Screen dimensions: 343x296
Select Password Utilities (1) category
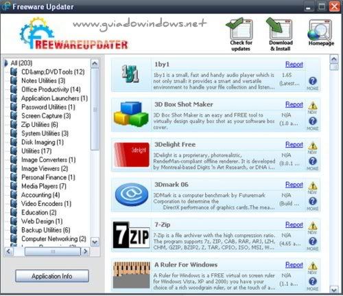click(x=48, y=107)
